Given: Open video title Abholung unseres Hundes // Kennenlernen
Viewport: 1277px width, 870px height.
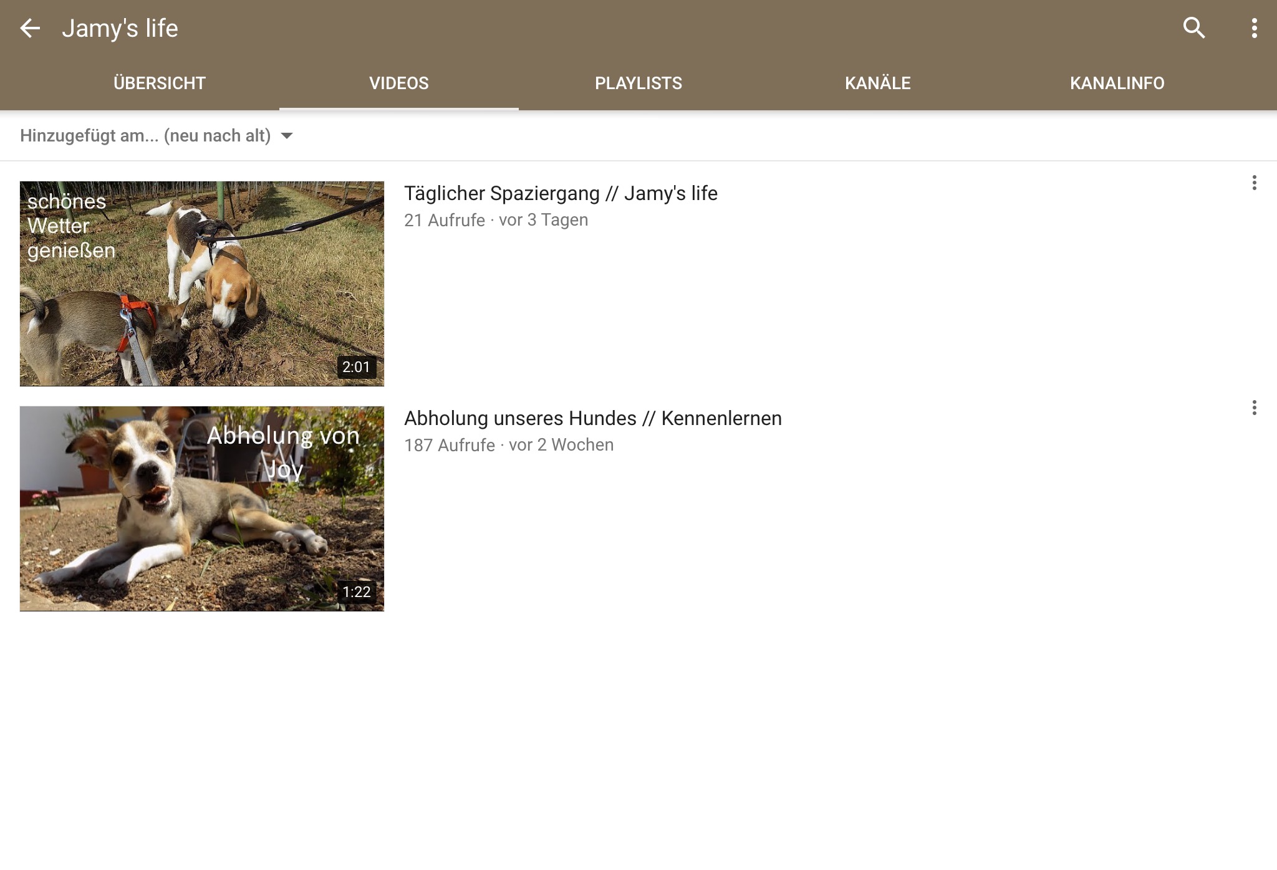Looking at the screenshot, I should (x=592, y=418).
